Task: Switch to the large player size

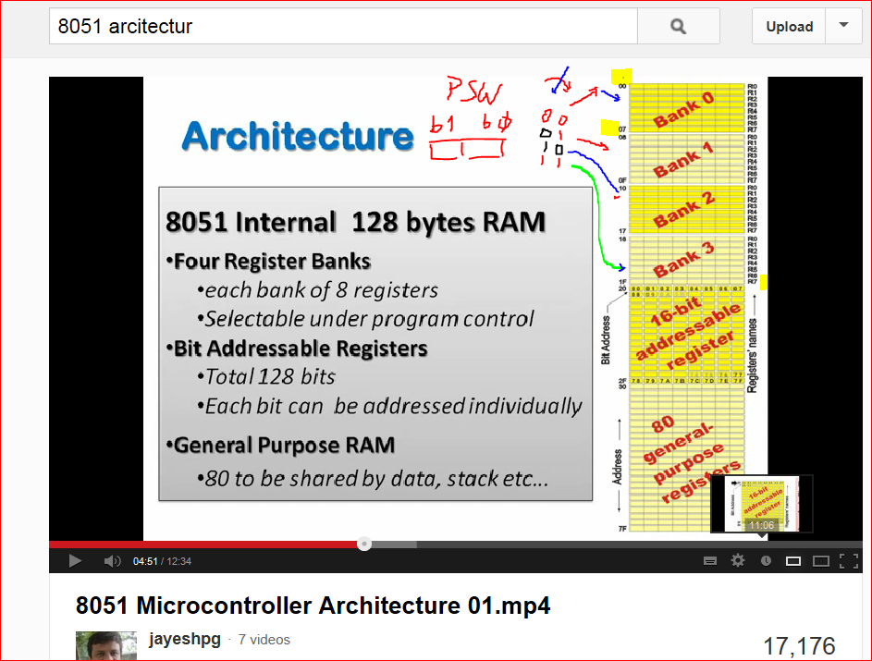Action: 821,561
